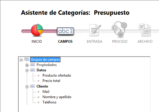
Task: Switch to the ENTRADA step label
Action: (94, 42)
